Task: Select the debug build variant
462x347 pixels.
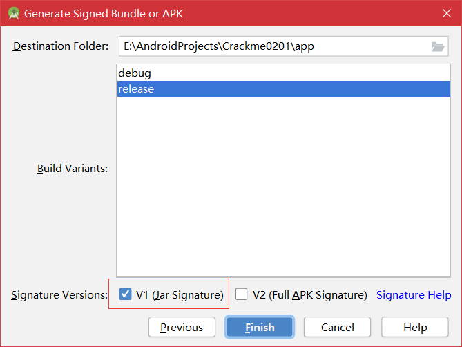Action: pos(134,73)
